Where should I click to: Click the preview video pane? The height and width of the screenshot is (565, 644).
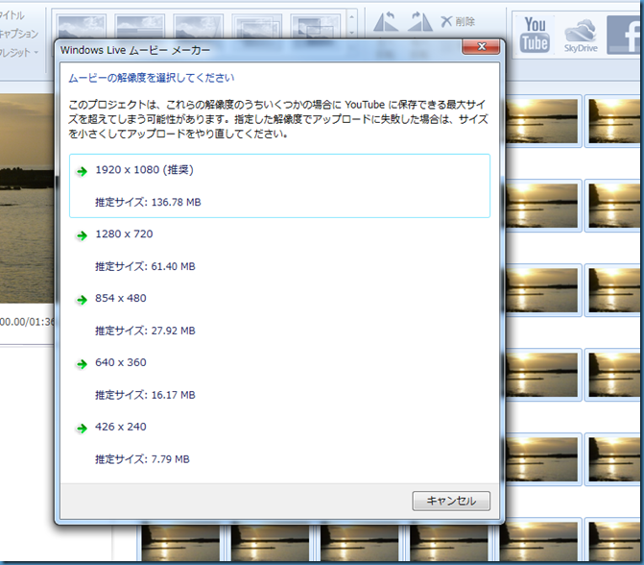point(27,198)
